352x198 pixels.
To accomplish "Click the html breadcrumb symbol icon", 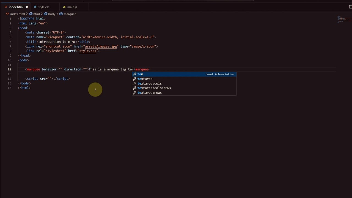I will pyautogui.click(x=31, y=14).
